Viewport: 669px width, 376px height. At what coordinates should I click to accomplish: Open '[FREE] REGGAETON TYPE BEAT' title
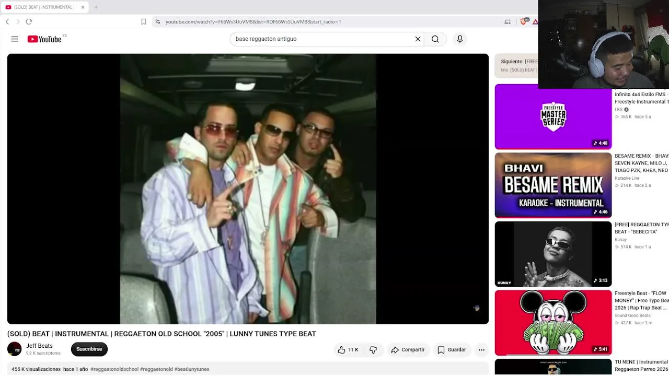(x=641, y=228)
